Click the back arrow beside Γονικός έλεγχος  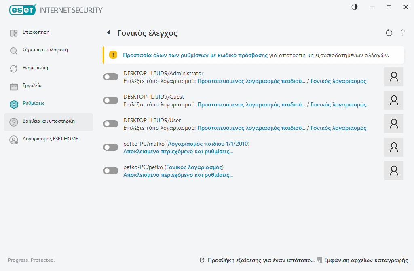tap(108, 33)
